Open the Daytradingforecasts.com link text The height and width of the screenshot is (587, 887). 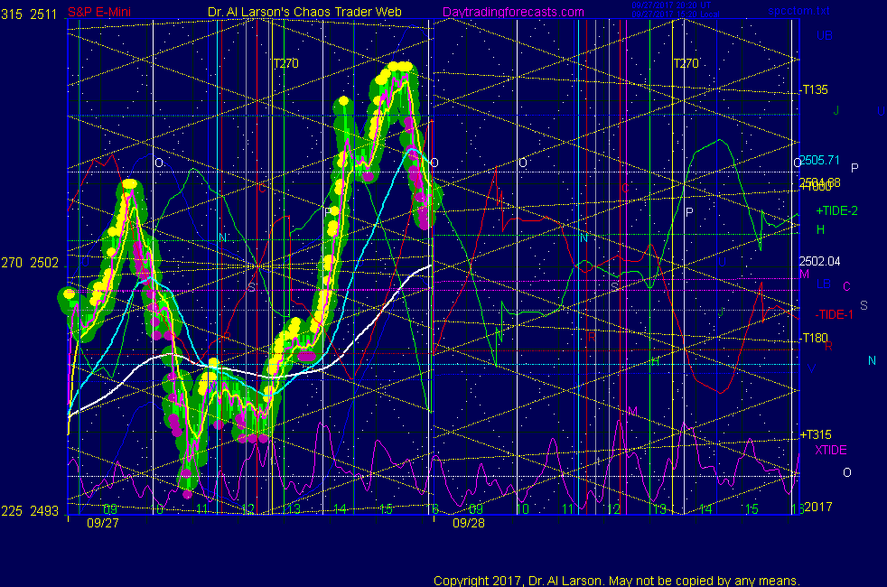(513, 13)
